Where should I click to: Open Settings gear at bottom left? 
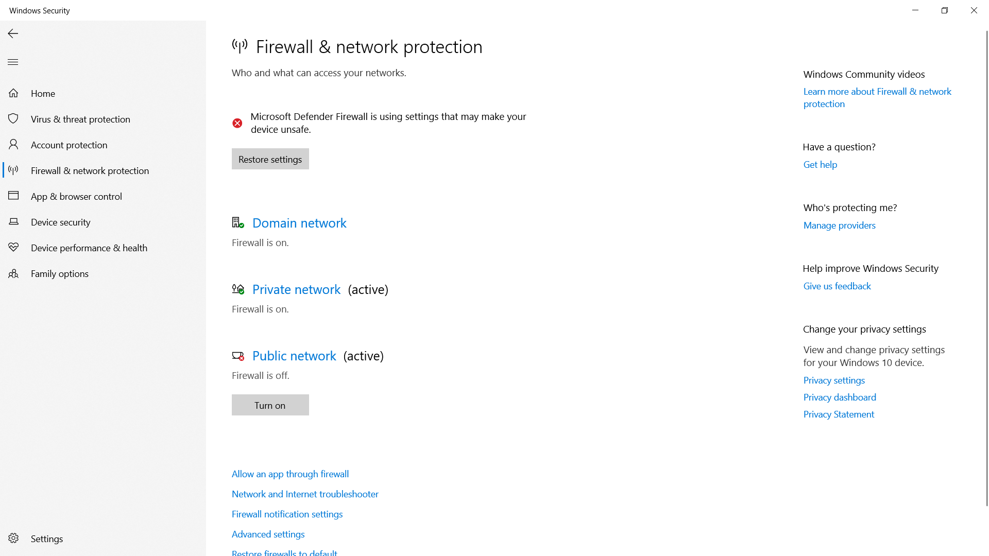click(x=13, y=538)
